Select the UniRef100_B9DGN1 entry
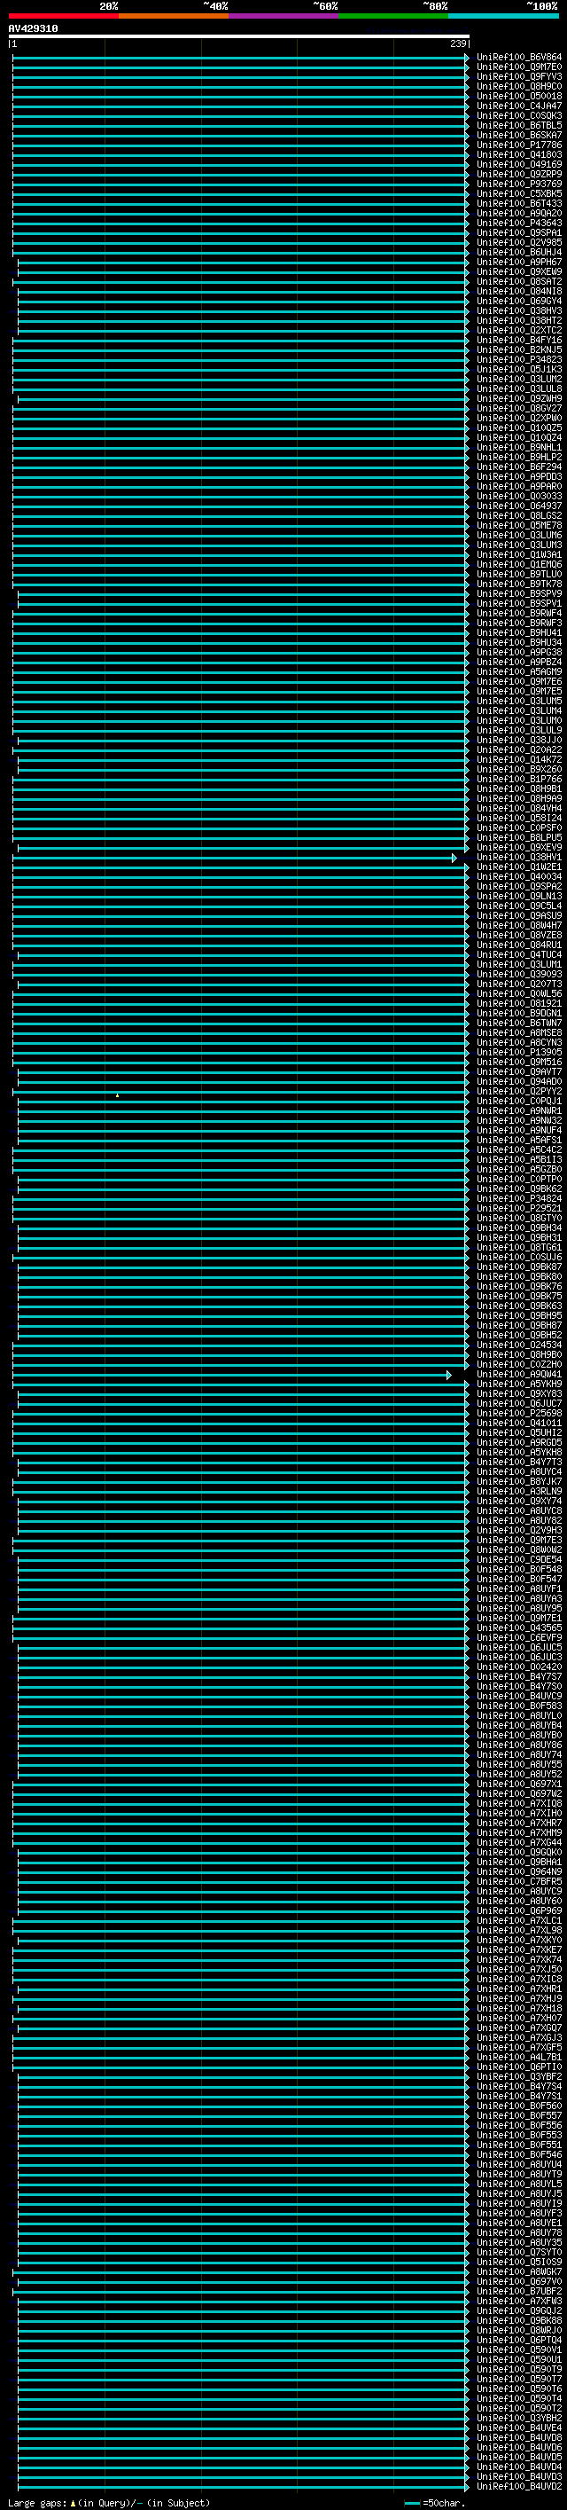The width and height of the screenshot is (567, 2510). (x=519, y=1014)
